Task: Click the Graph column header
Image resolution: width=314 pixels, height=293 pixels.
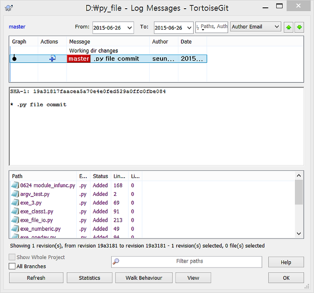Action: coord(24,41)
